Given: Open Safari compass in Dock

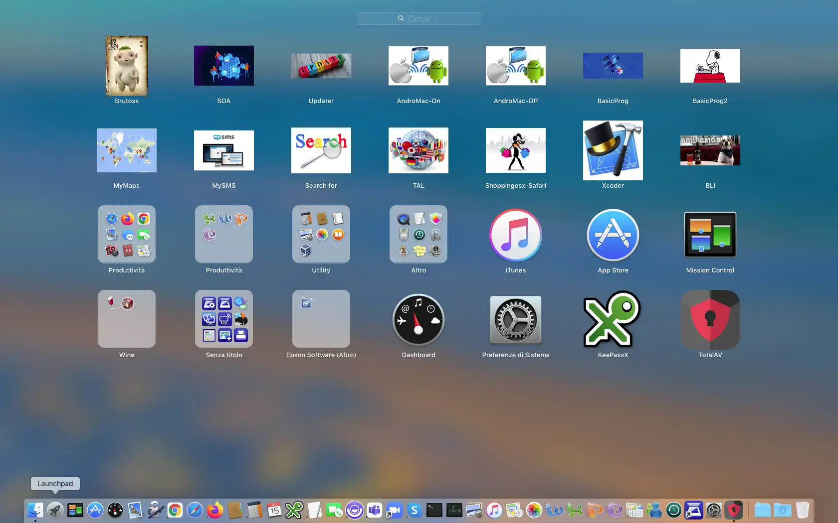Looking at the screenshot, I should (195, 510).
